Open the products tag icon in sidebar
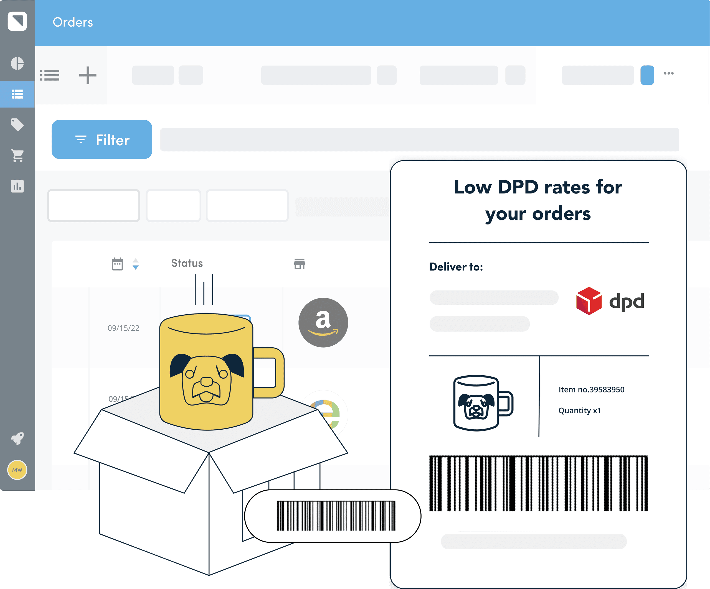Screen dimensions: 710x589 coord(17,125)
